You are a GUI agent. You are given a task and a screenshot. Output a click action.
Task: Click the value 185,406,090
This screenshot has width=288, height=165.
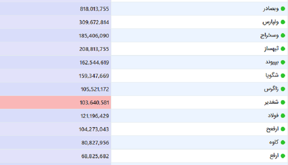[94, 36]
